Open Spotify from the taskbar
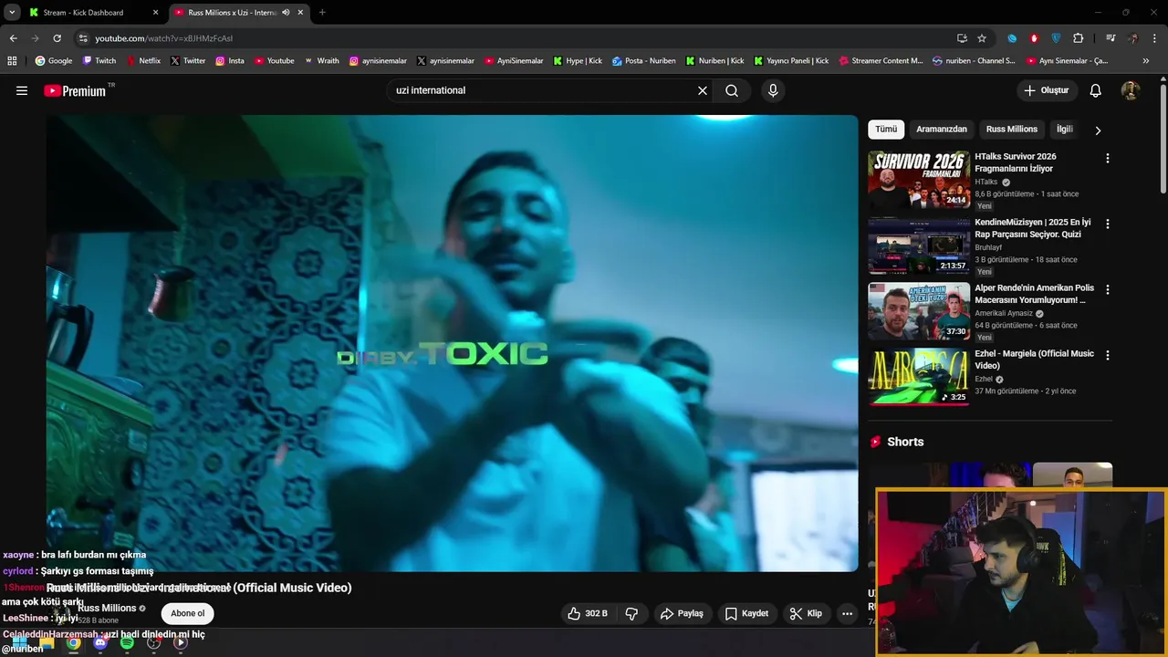Screen dimensions: 1168x657 pyautogui.click(x=127, y=642)
